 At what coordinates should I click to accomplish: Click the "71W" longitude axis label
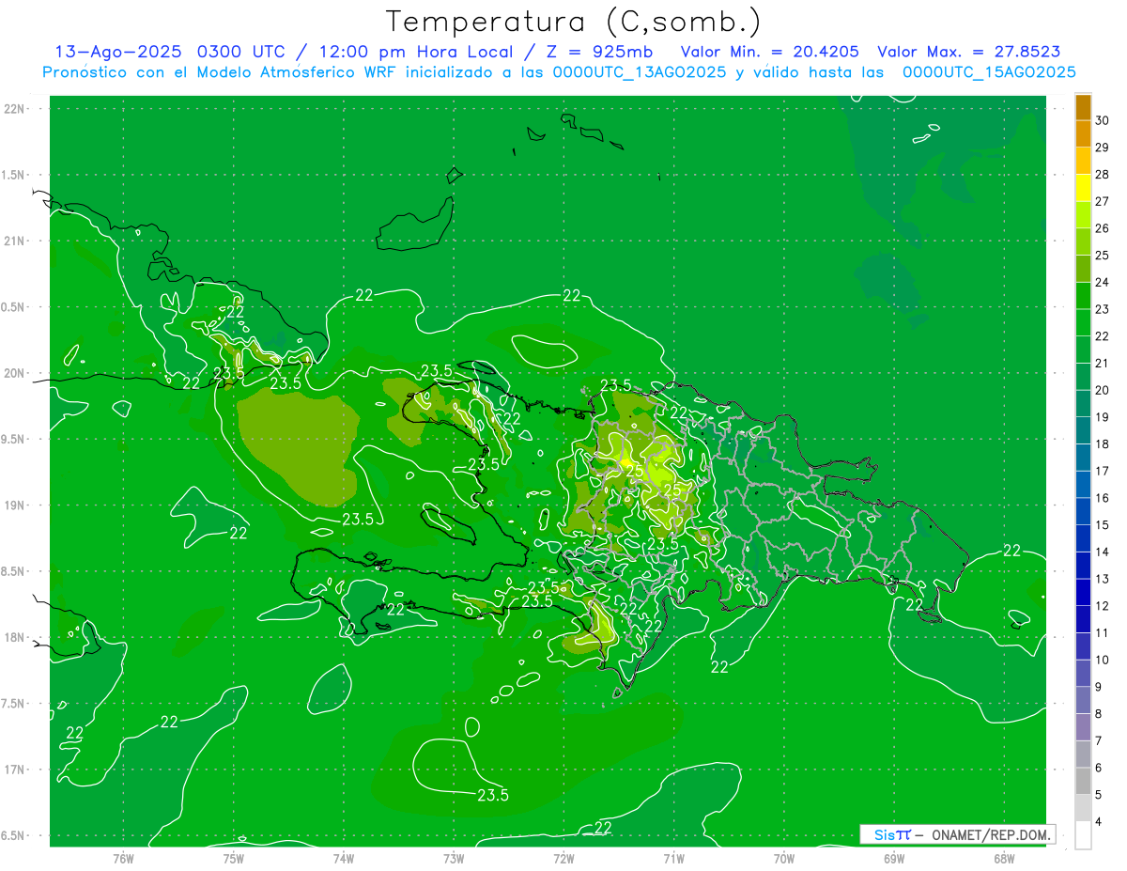pos(674,858)
